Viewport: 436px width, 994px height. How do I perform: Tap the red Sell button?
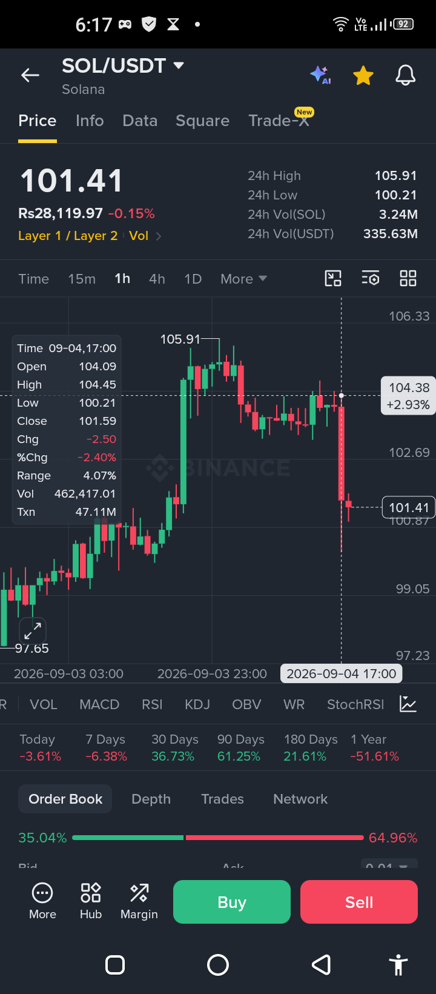click(359, 902)
